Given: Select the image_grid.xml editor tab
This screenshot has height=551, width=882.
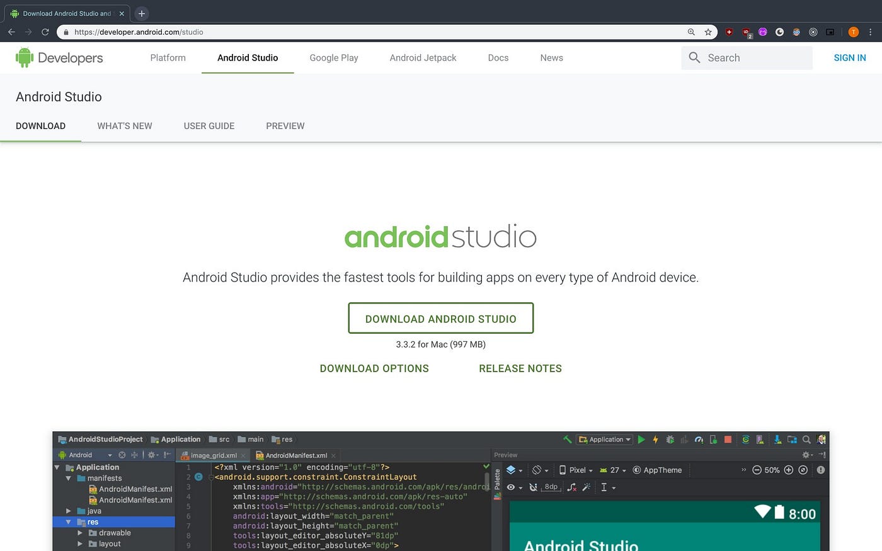Looking at the screenshot, I should [x=214, y=455].
